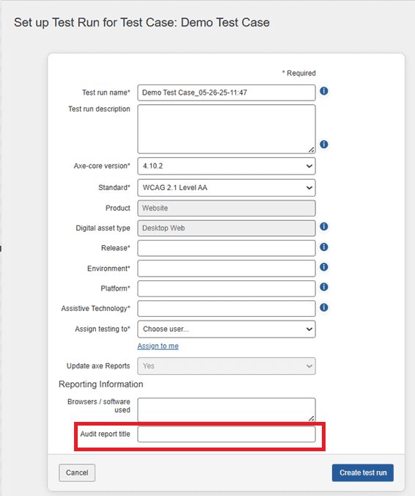Screen dimensions: 415x496
Task: Open the Assign testing to user dropdown
Action: click(227, 329)
